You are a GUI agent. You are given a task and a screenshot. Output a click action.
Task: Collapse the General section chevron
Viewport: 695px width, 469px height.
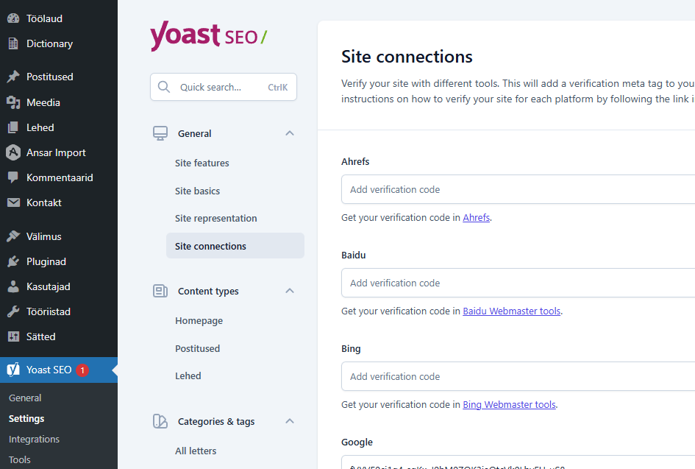click(290, 133)
